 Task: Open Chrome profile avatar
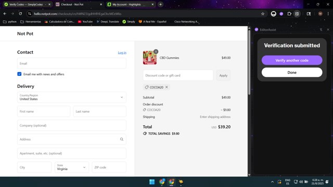tap(321, 14)
